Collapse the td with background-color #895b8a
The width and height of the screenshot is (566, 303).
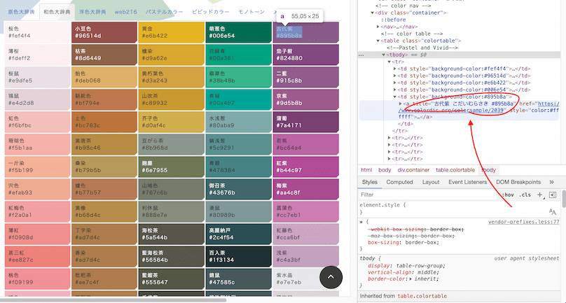pos(395,97)
